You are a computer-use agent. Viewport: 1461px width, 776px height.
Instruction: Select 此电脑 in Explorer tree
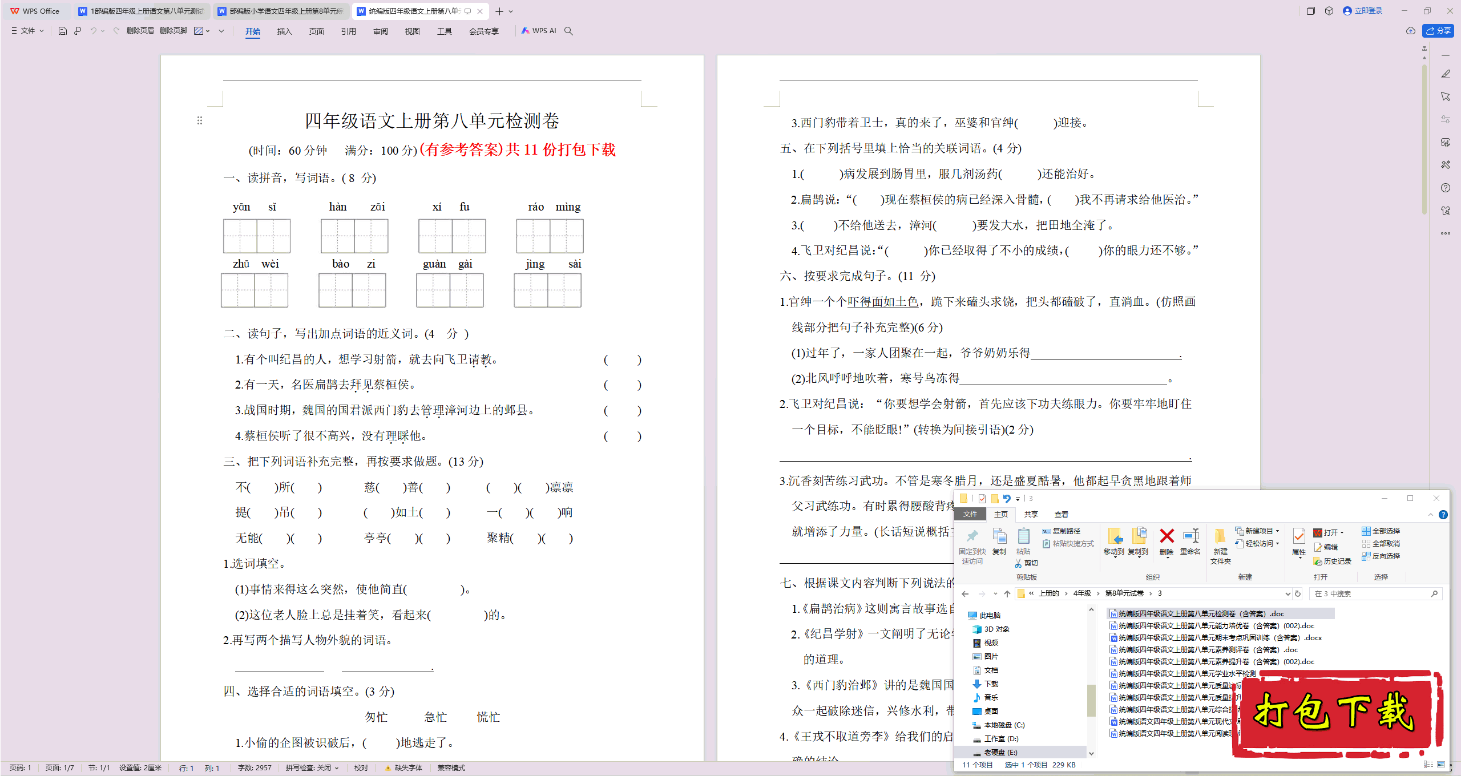pyautogui.click(x=984, y=616)
